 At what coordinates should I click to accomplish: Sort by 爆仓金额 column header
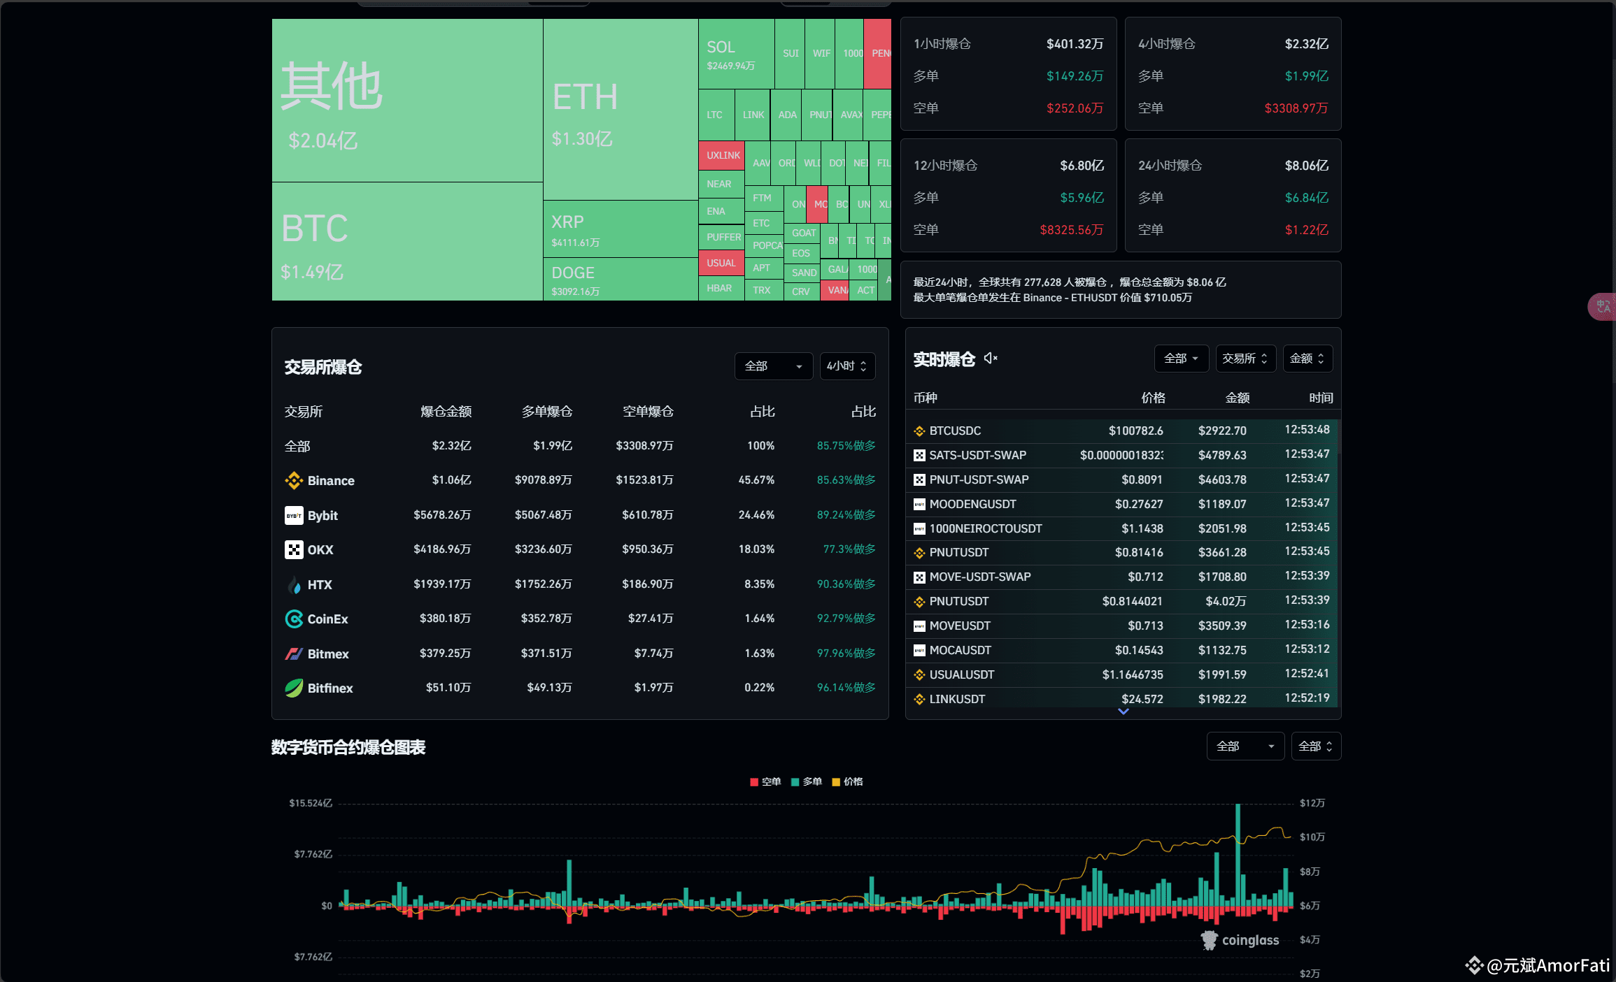[446, 412]
